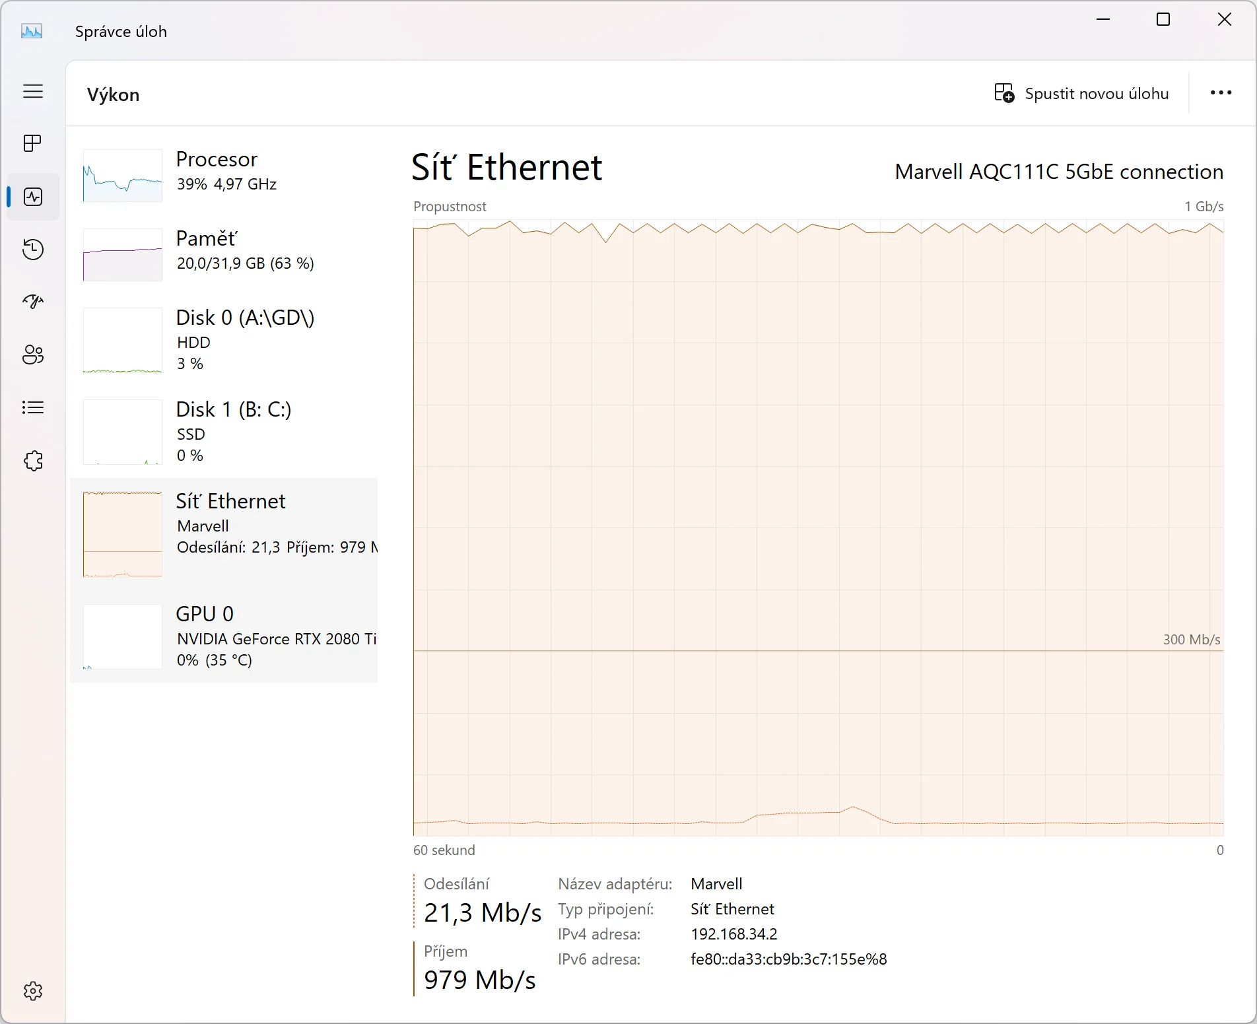
Task: Maximize the Správce úloh window
Action: pos(1163,20)
